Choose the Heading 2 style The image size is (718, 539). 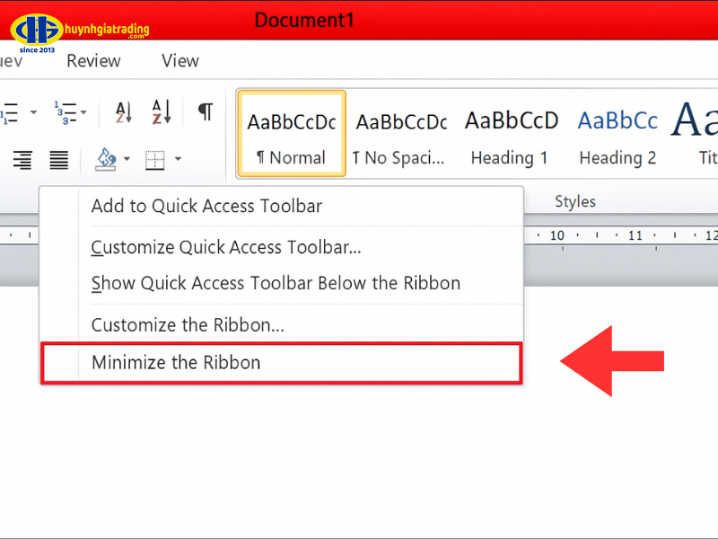(x=617, y=135)
